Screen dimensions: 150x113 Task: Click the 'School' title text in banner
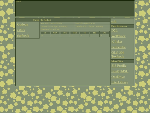tap(18, 2)
